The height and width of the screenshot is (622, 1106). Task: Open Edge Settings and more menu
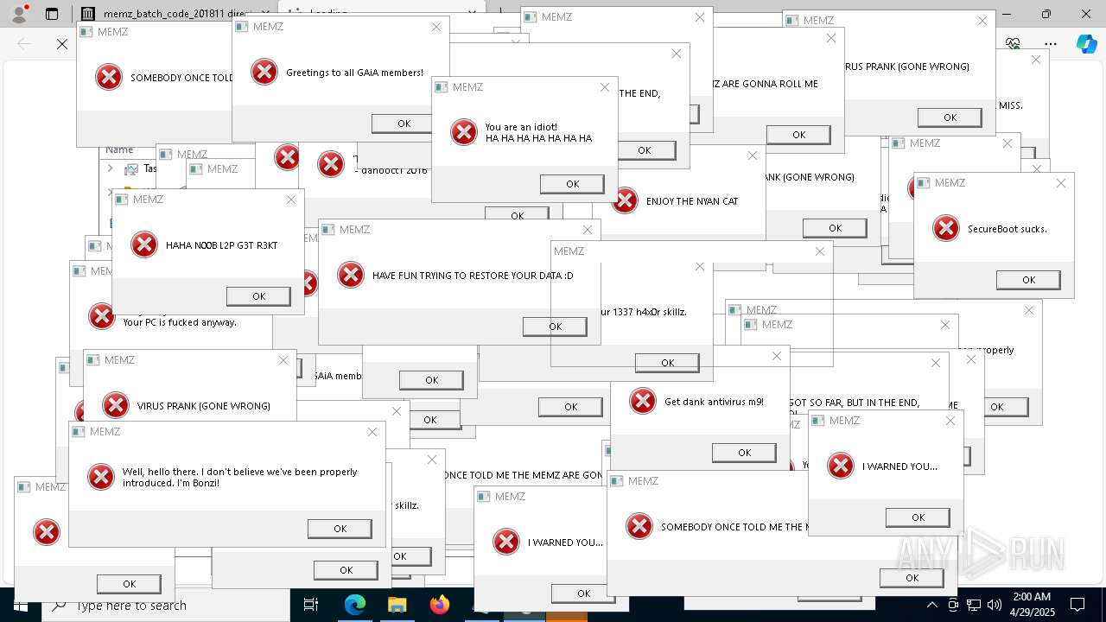tap(1051, 43)
